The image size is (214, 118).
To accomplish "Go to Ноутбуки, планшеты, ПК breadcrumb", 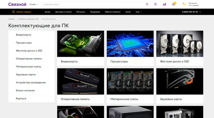I will pos(28,19).
